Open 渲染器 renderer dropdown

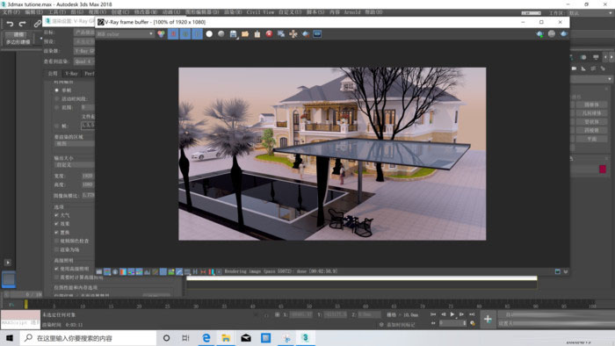click(84, 51)
